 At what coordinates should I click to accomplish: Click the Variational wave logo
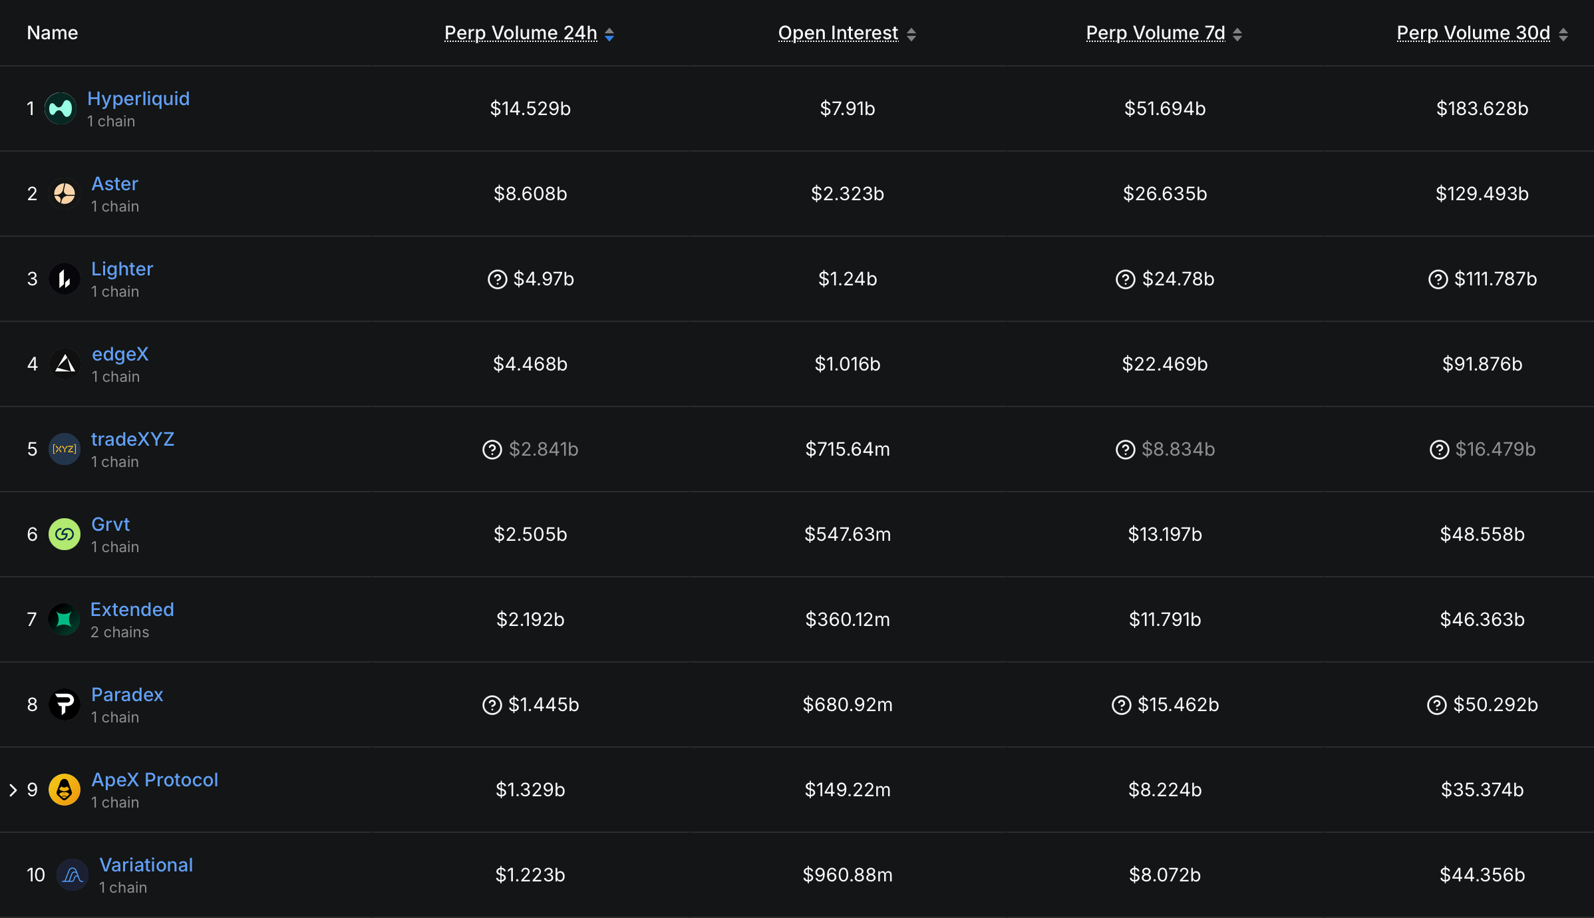[x=71, y=875]
